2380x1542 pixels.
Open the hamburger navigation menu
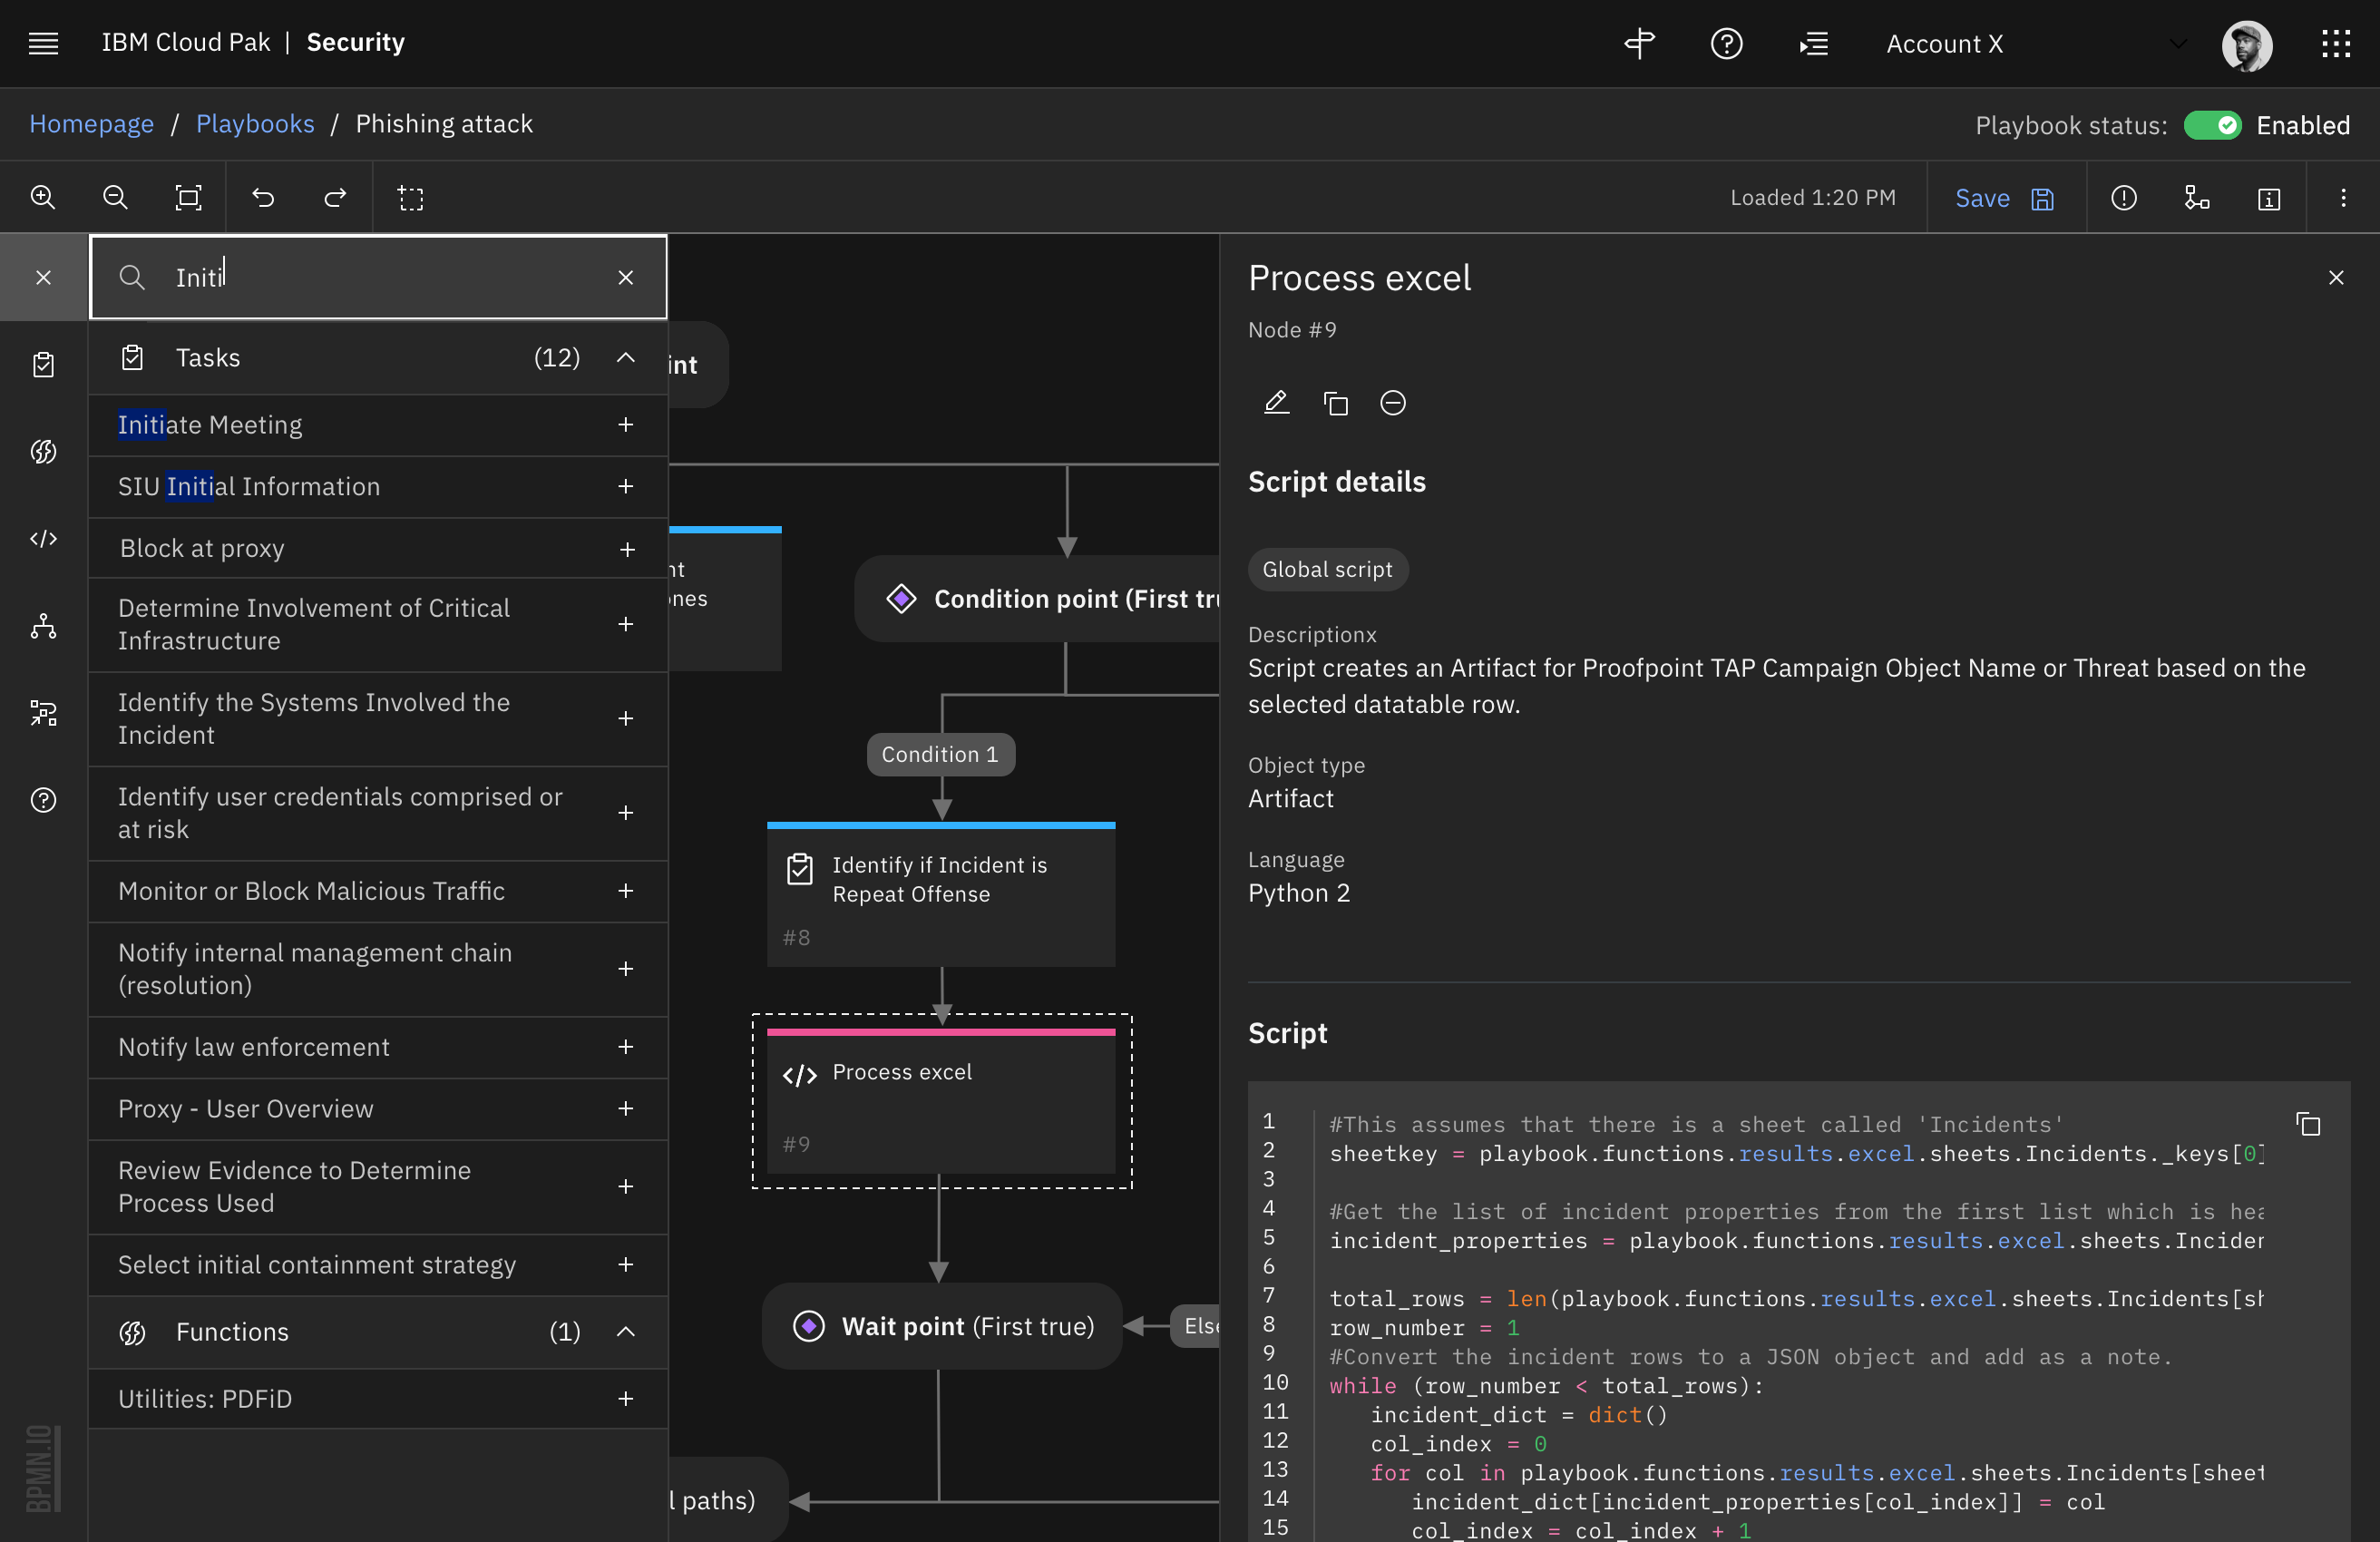click(44, 43)
